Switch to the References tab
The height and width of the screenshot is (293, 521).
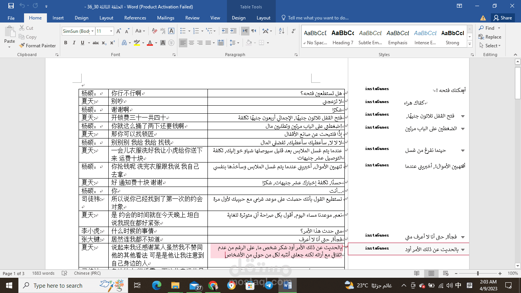(x=135, y=18)
